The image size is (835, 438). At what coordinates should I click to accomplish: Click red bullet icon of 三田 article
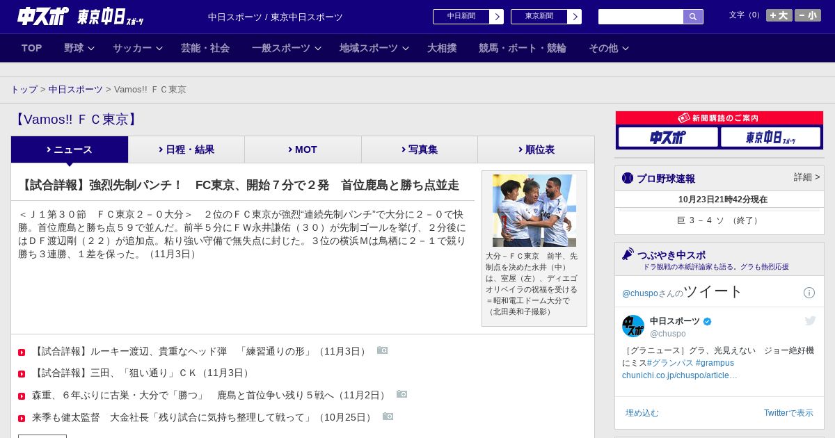(x=22, y=374)
